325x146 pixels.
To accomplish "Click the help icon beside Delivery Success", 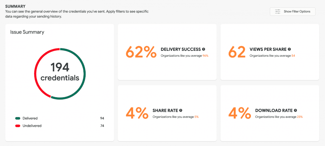I will click(204, 49).
